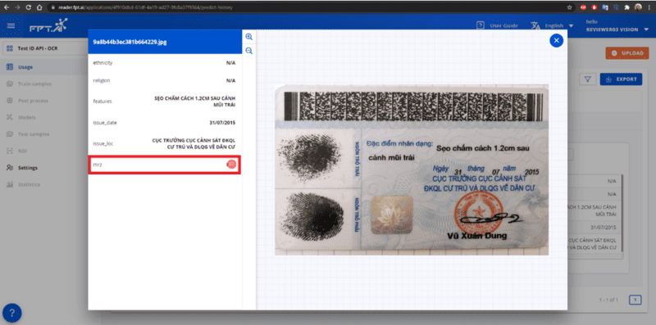Select the ethnicity field row
Image resolution: width=656 pixels, height=325 pixels.
tap(165, 63)
